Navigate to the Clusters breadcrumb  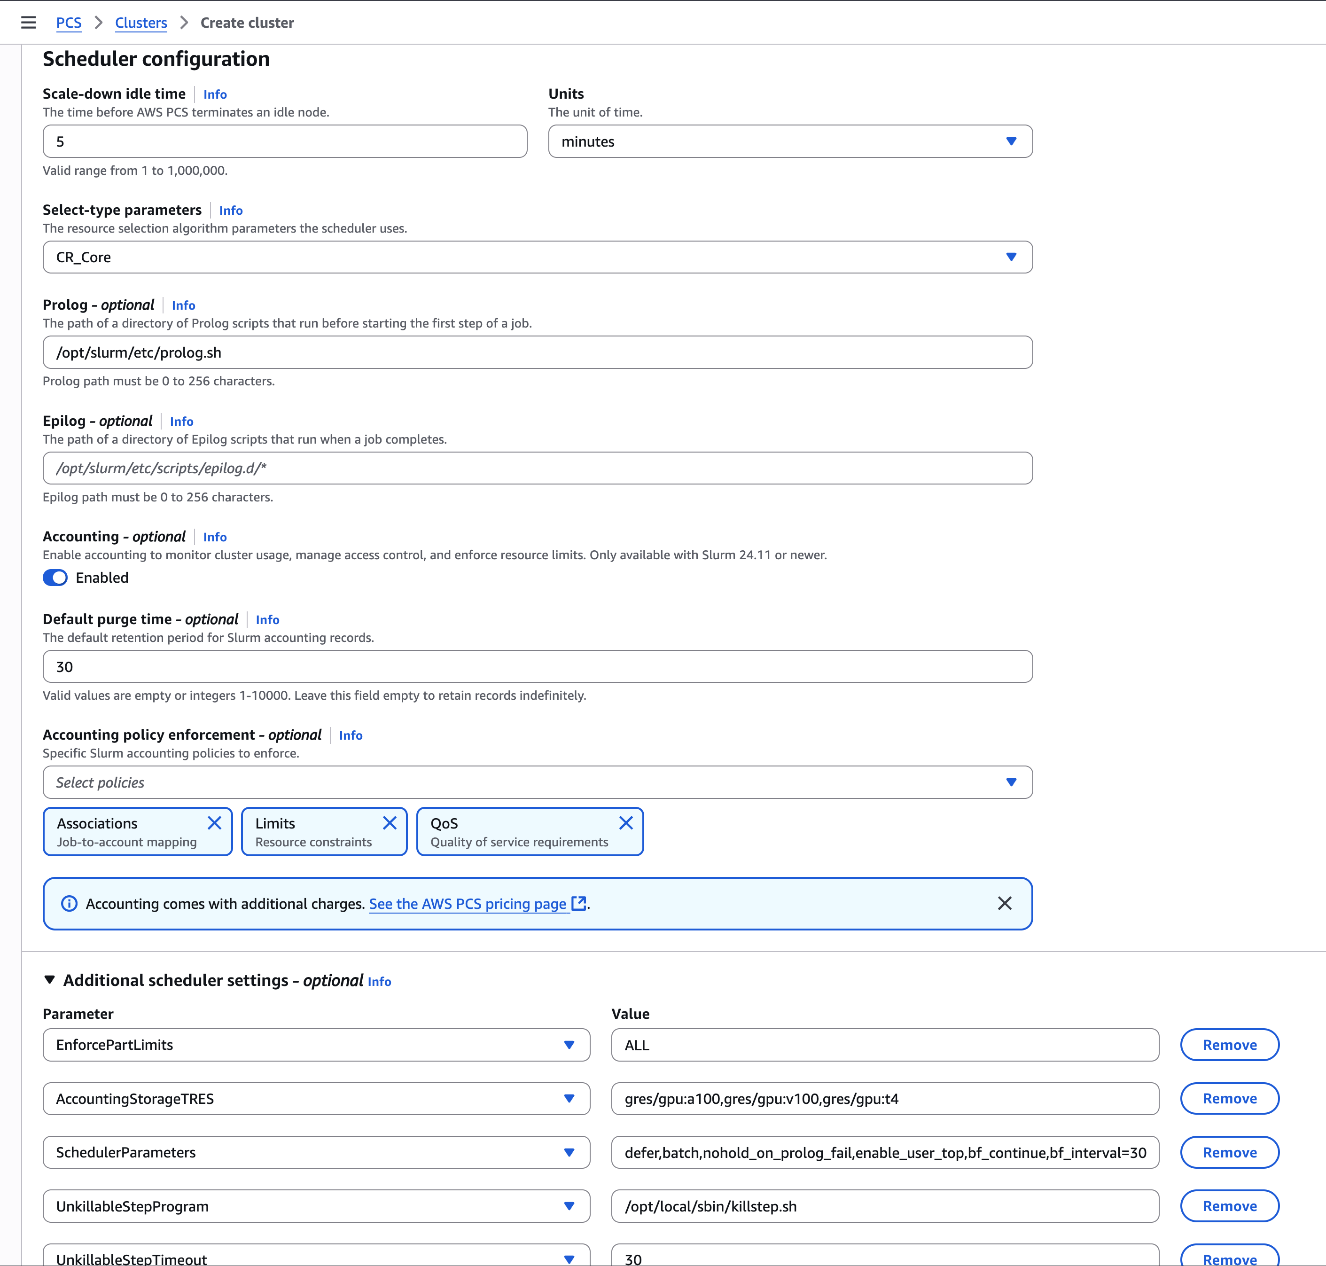coord(141,22)
